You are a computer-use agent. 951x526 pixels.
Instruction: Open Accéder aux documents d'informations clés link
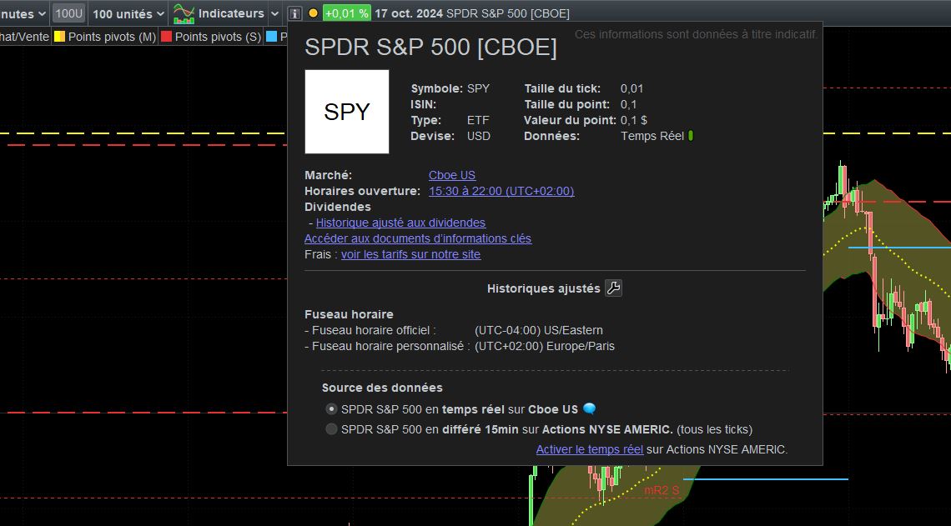pyautogui.click(x=418, y=238)
